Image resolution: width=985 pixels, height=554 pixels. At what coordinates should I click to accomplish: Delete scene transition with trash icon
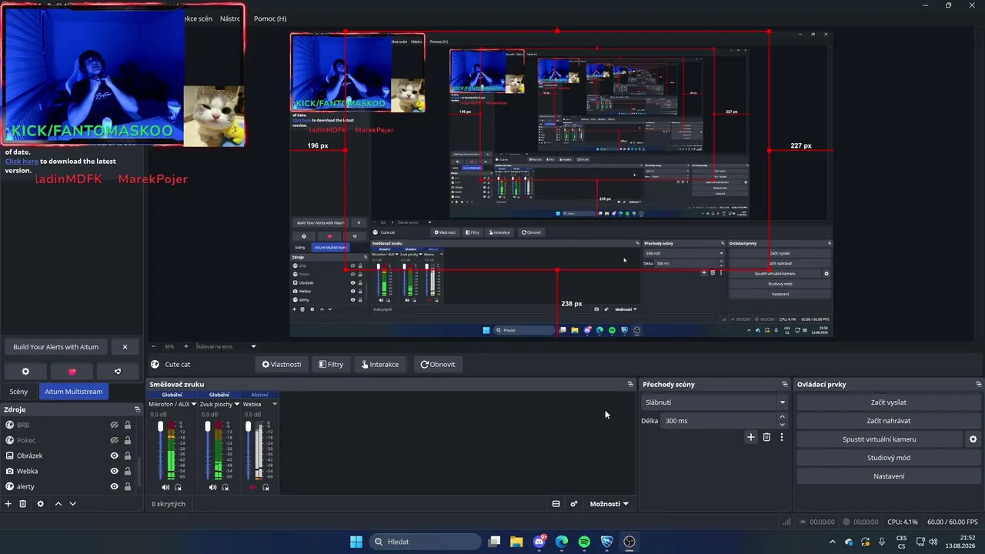766,437
